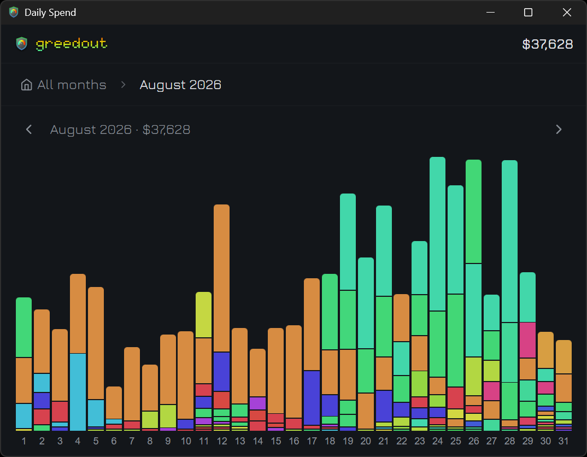Click the top orange segment on day 31
587x457 pixels.
pyautogui.click(x=563, y=357)
